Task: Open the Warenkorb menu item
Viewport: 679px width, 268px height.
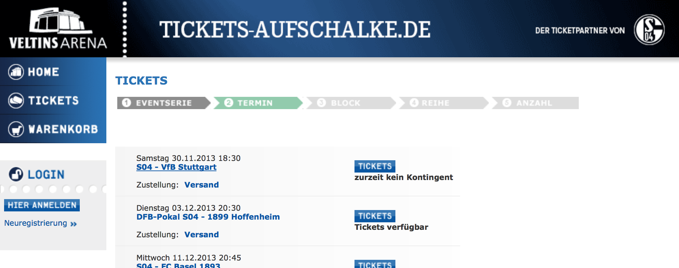Action: [63, 129]
